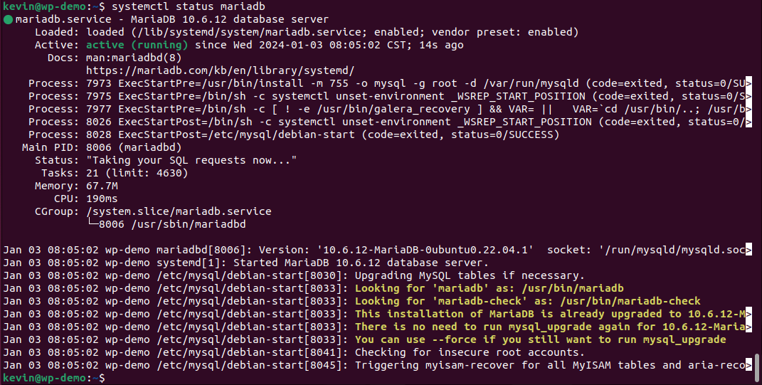Click the bottom kevin@wp-demo shell prompt

coord(54,378)
